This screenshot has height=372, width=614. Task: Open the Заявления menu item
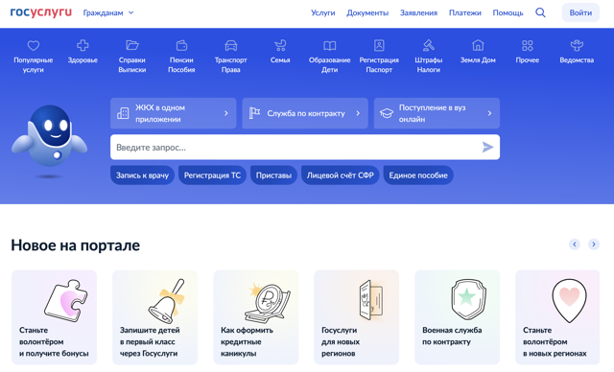(x=418, y=12)
